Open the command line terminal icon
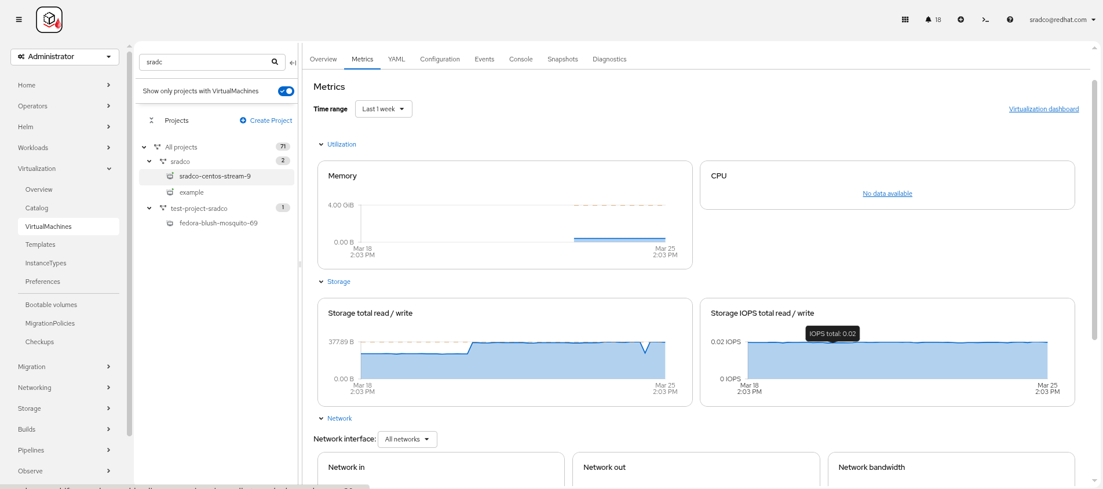Viewport: 1103px width, 489px height. coord(985,20)
